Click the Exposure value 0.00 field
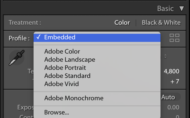 point(173,107)
